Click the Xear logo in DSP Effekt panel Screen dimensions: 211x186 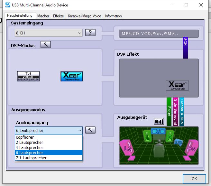[177, 86]
